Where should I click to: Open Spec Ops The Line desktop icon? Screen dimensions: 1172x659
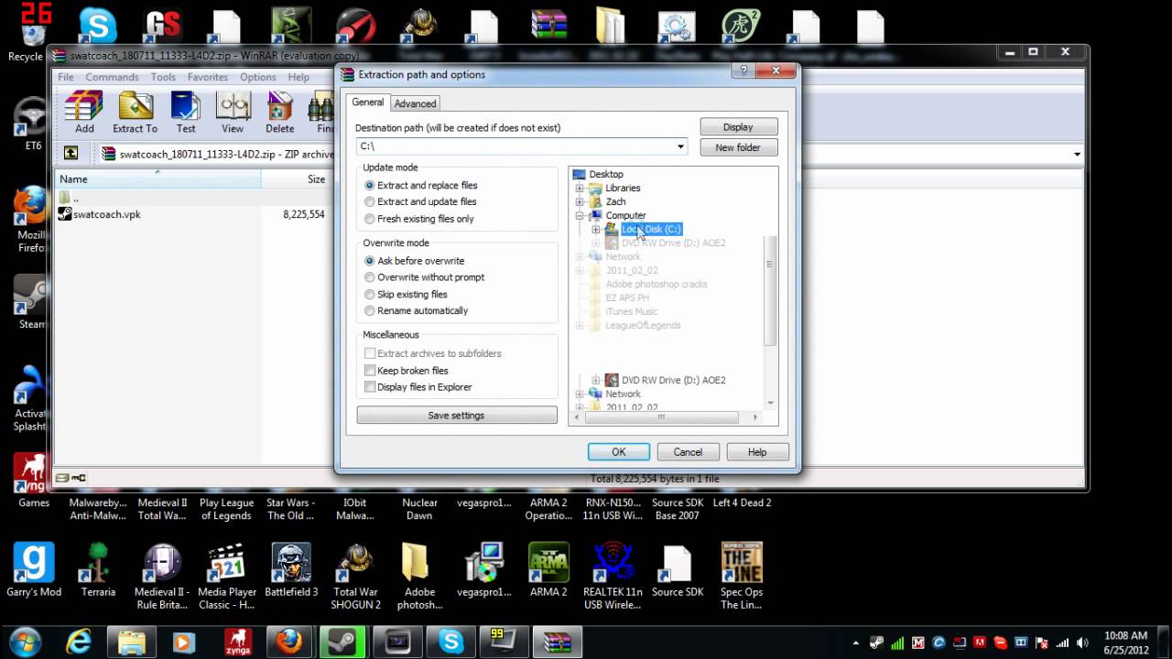click(742, 577)
